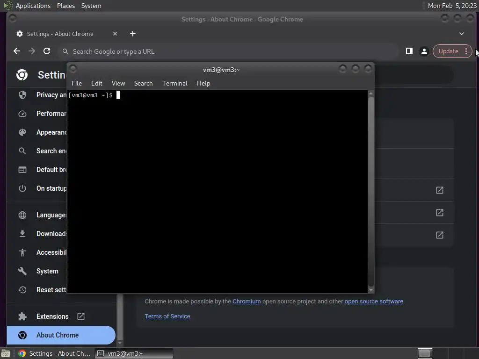Open Languages globe icon

click(22, 215)
